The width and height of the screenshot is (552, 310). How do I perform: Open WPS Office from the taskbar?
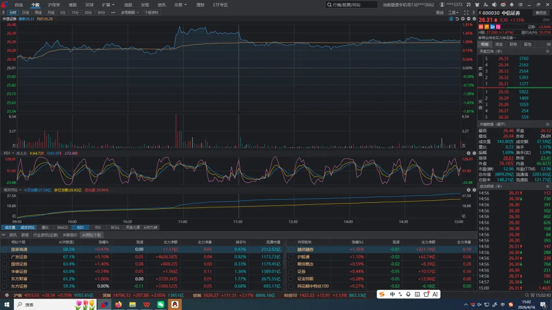147,304
